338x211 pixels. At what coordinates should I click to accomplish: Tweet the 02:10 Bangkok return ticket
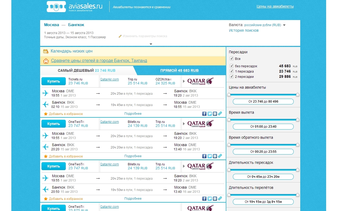click(x=210, y=114)
